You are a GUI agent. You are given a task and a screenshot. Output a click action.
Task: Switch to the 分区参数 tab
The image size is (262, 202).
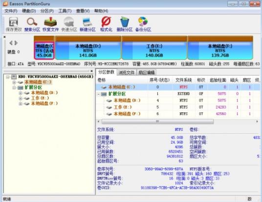point(106,72)
